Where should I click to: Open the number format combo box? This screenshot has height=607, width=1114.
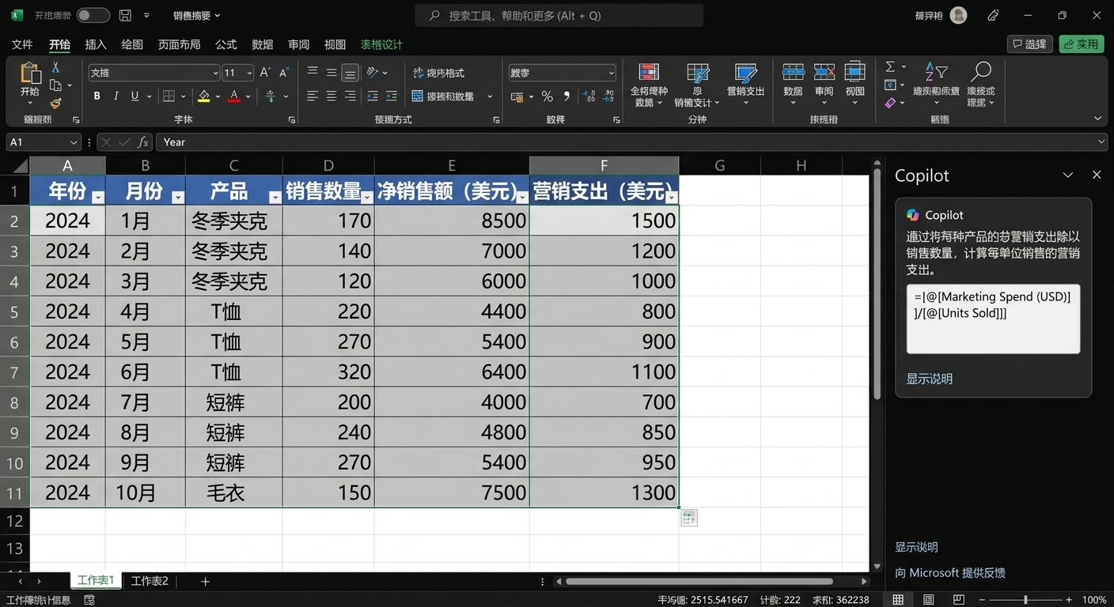coord(562,73)
